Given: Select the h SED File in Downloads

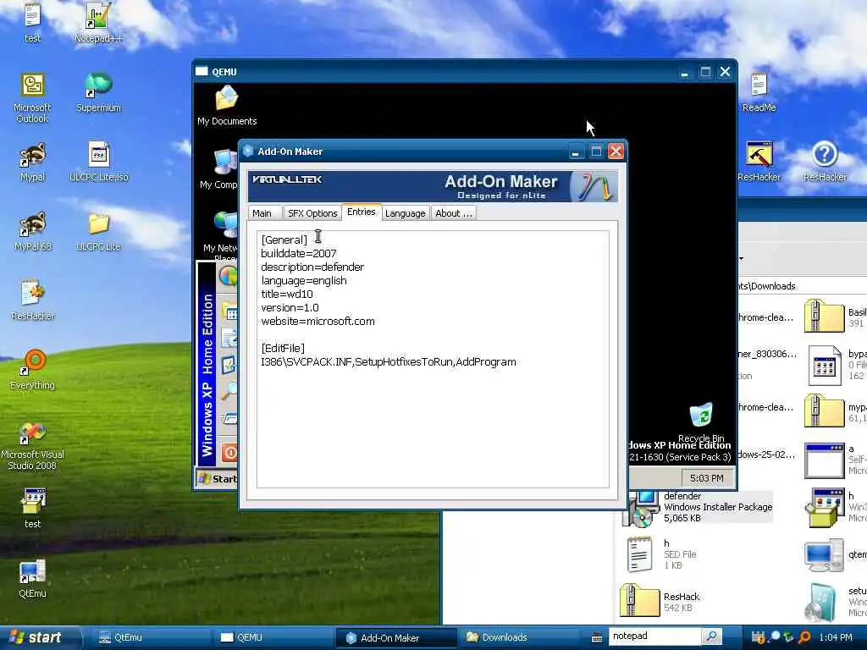Looking at the screenshot, I should click(661, 554).
